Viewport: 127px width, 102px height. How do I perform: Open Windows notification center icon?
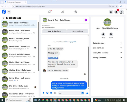(124, 100)
